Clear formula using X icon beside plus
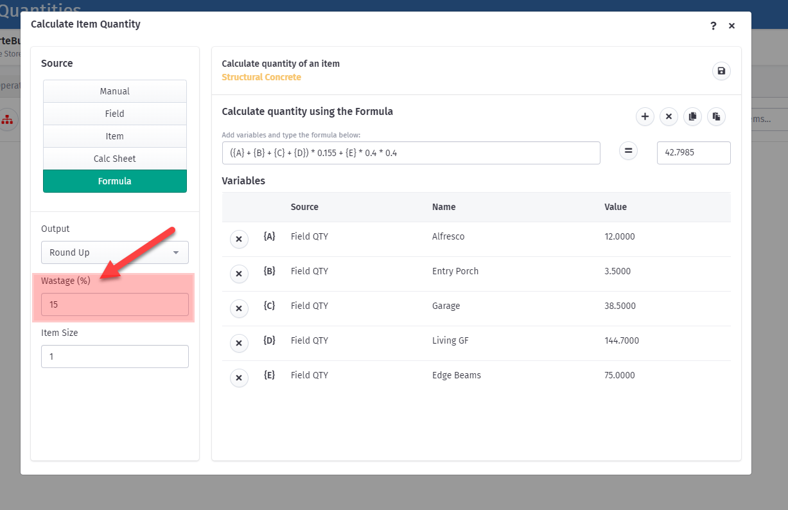Screen dimensions: 788x510 coord(669,116)
